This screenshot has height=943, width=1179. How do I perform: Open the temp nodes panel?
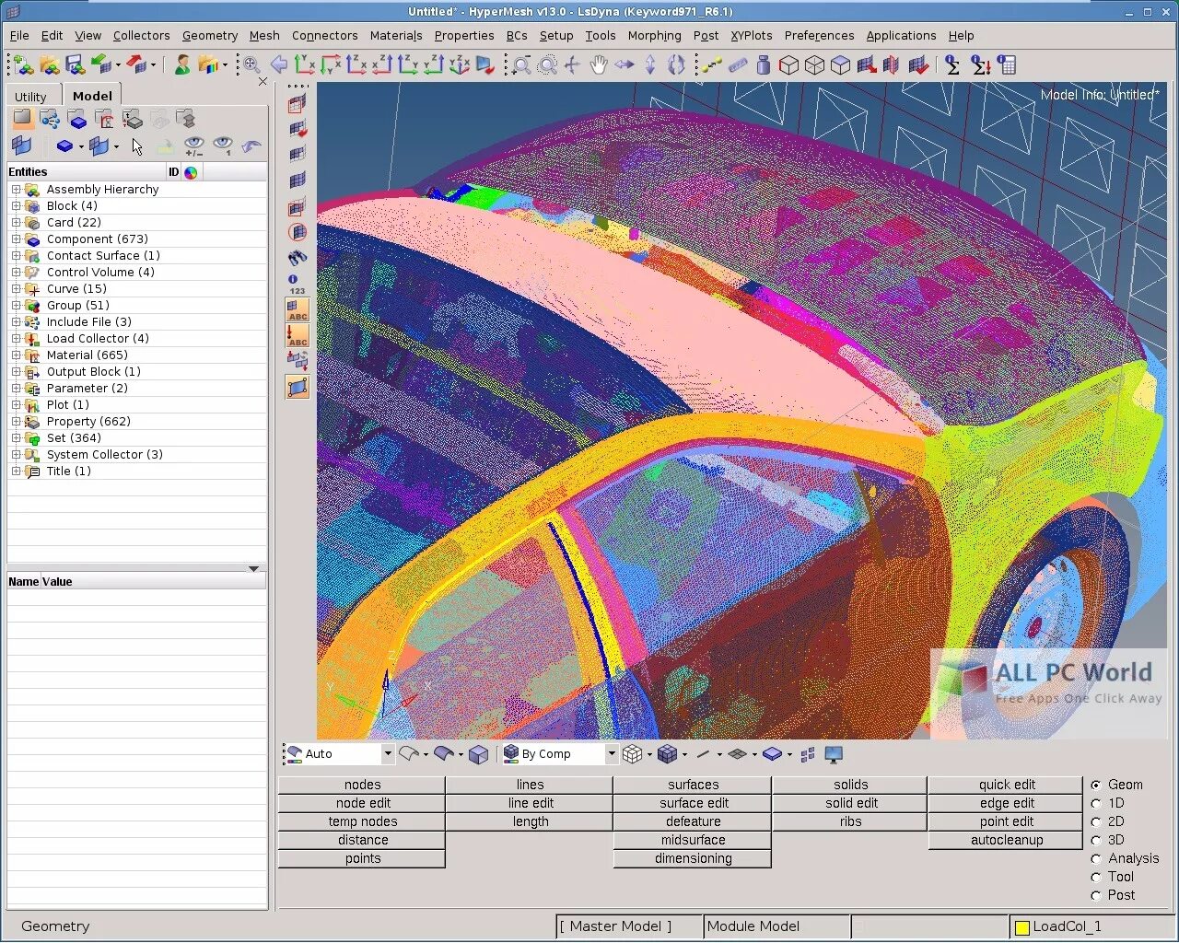point(362,822)
